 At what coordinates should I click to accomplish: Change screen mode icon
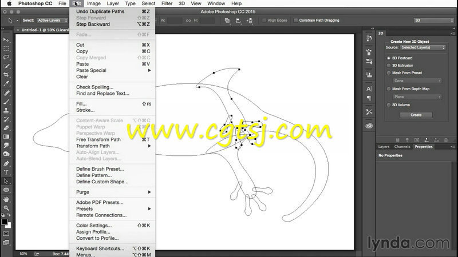[6, 242]
